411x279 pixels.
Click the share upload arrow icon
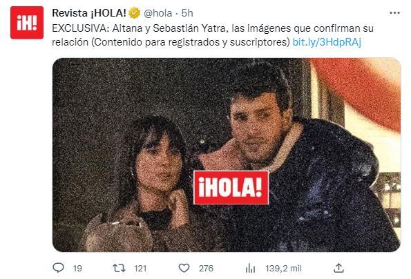click(338, 268)
